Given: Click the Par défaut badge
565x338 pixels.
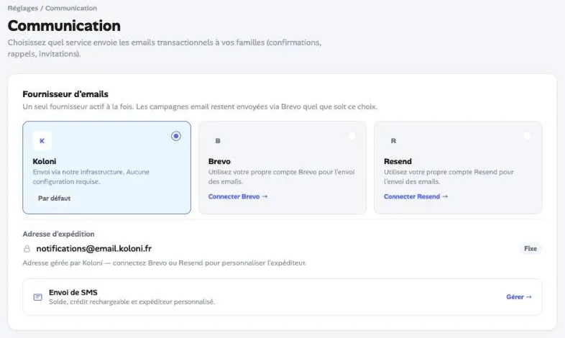Looking at the screenshot, I should (x=55, y=198).
